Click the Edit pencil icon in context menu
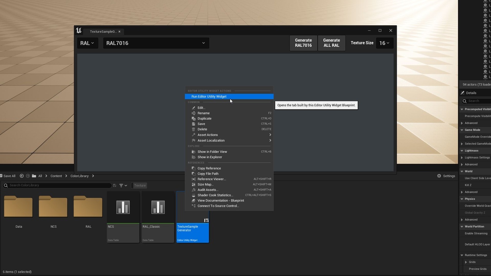491x276 pixels. [193, 108]
